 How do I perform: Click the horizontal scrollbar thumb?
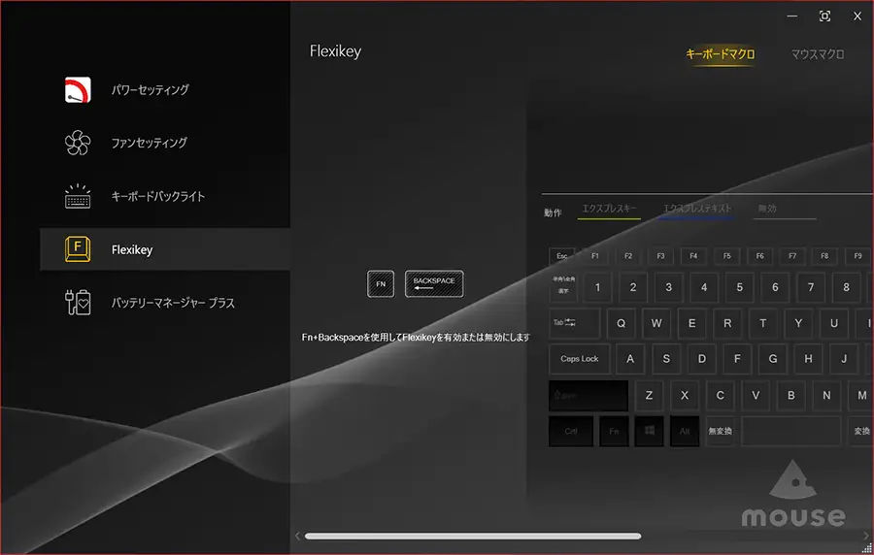(473, 536)
